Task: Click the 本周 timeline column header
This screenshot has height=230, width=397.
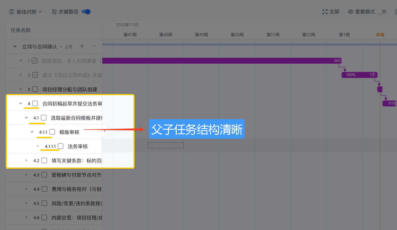Action: [x=380, y=34]
